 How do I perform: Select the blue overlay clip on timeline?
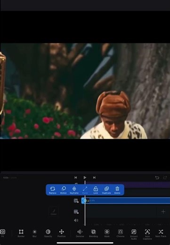coord(126,201)
